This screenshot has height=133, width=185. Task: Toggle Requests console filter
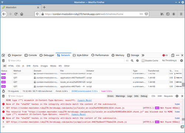coord(168,96)
